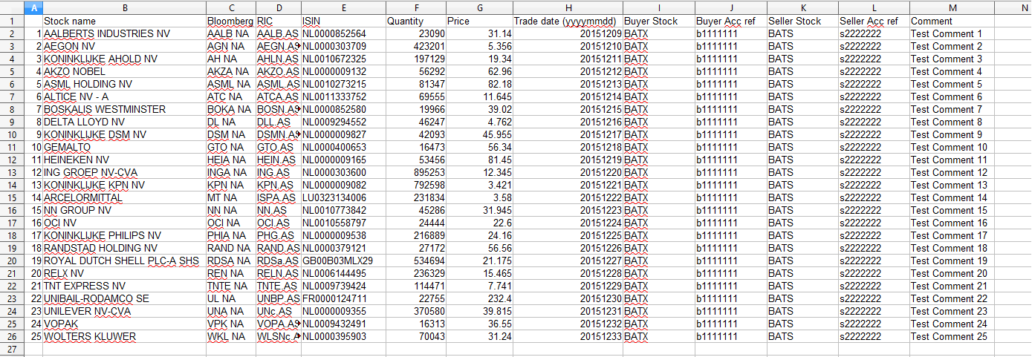Click ISIN 'LU0323134006'
The height and width of the screenshot is (357, 1032).
click(x=343, y=197)
